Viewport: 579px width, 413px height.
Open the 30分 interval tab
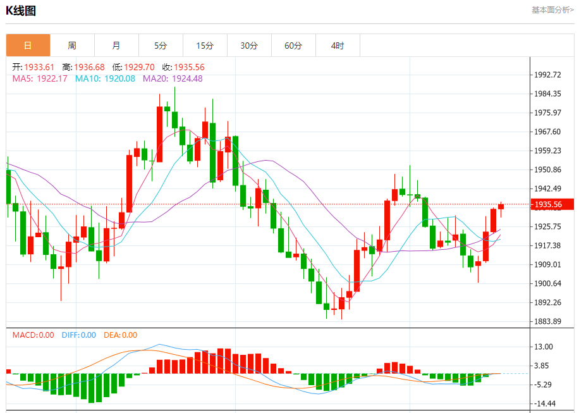click(x=249, y=46)
